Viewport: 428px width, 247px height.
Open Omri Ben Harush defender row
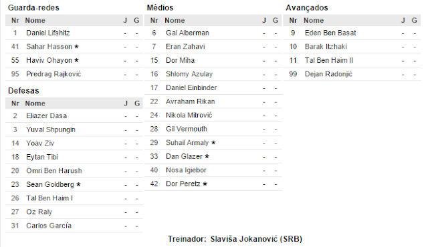(x=74, y=171)
